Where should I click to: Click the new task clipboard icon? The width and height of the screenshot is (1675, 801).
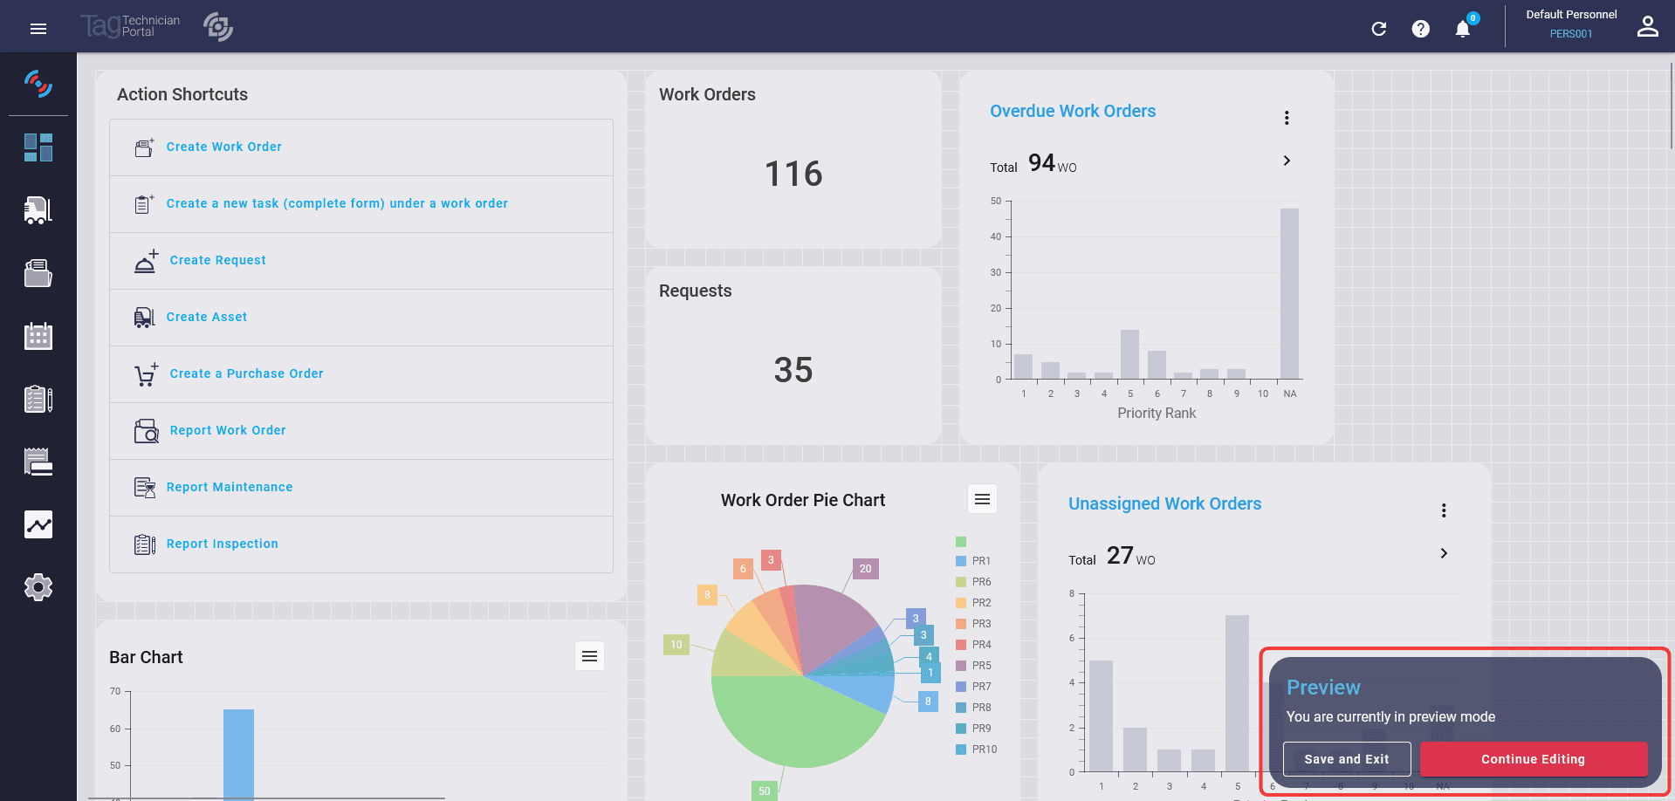point(145,204)
